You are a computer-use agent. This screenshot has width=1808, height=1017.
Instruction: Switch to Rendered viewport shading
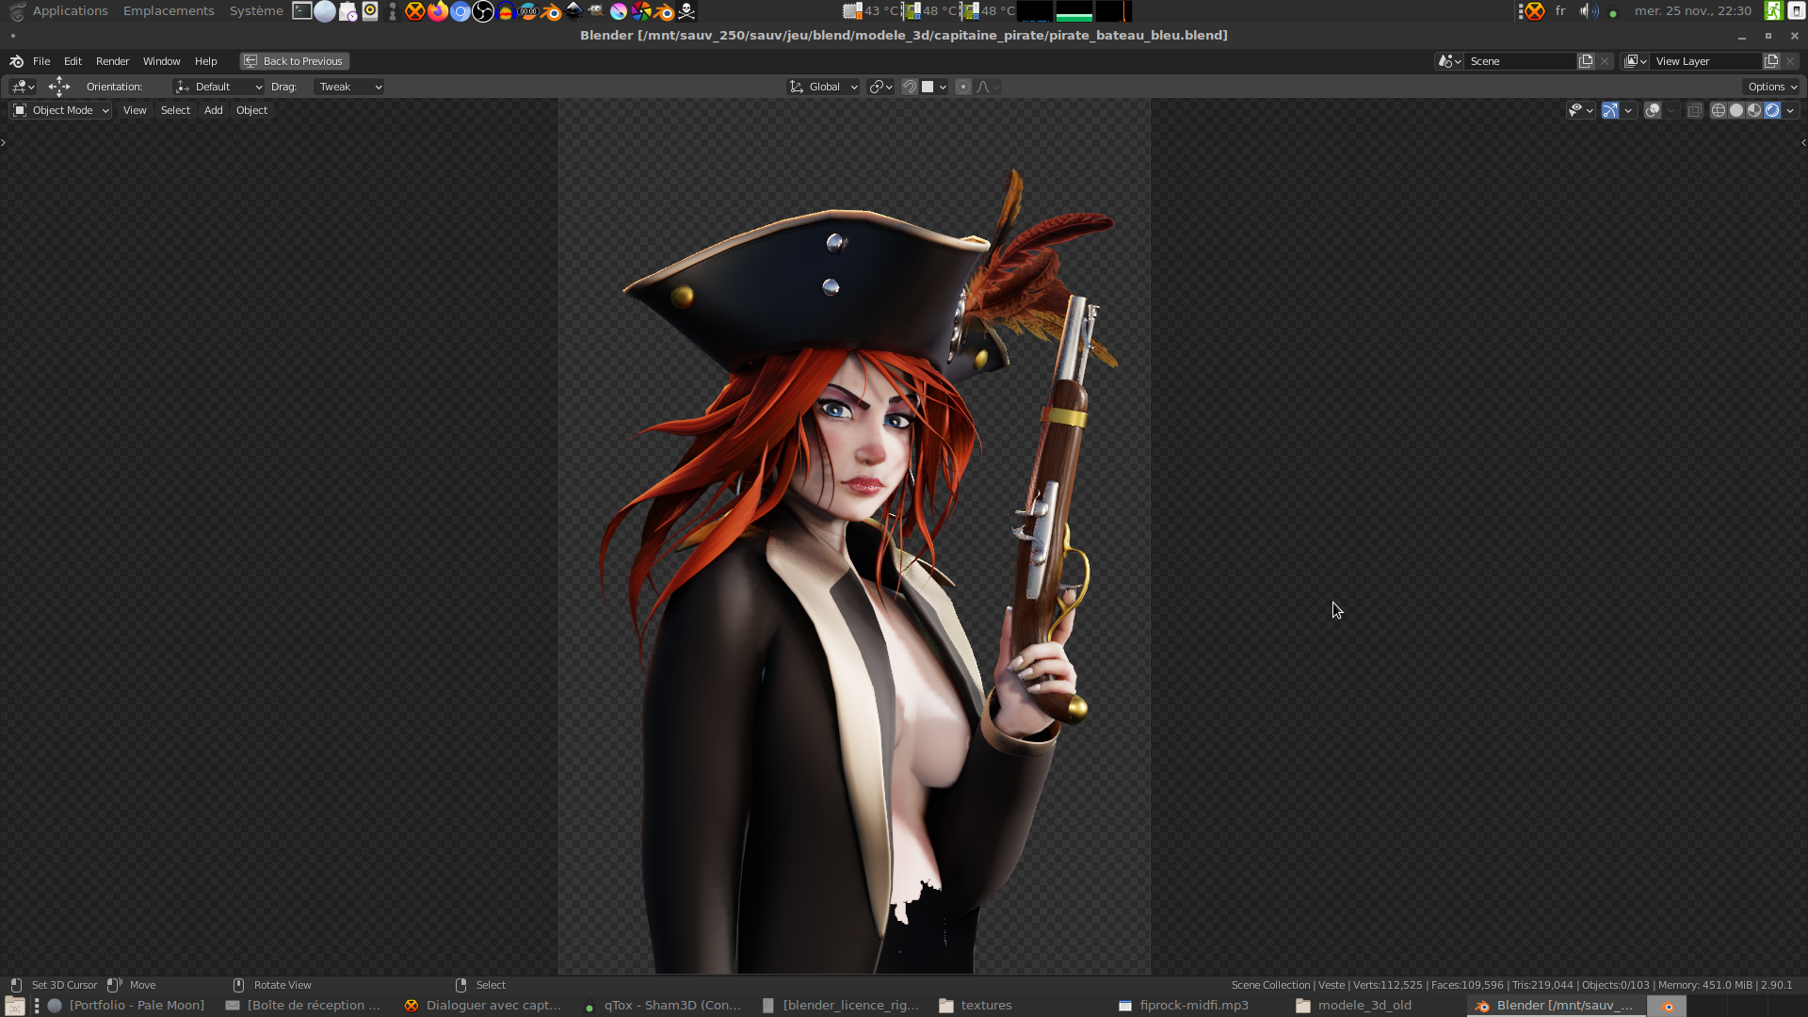tap(1772, 110)
